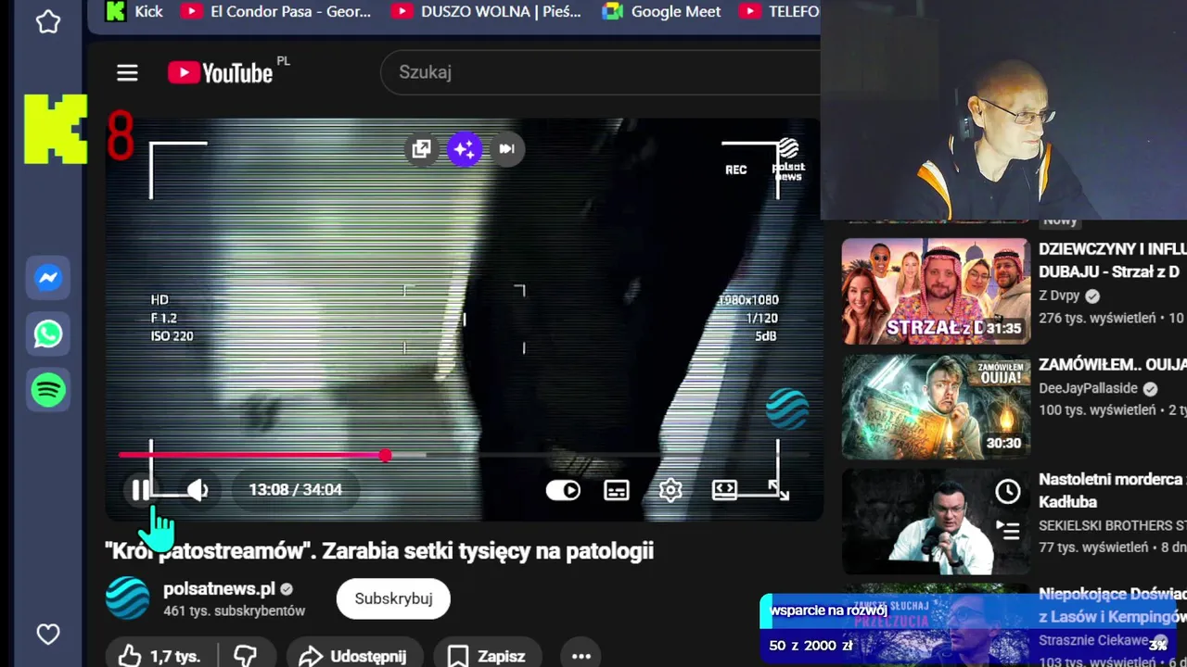Toggle the autoplay switch

point(563,490)
